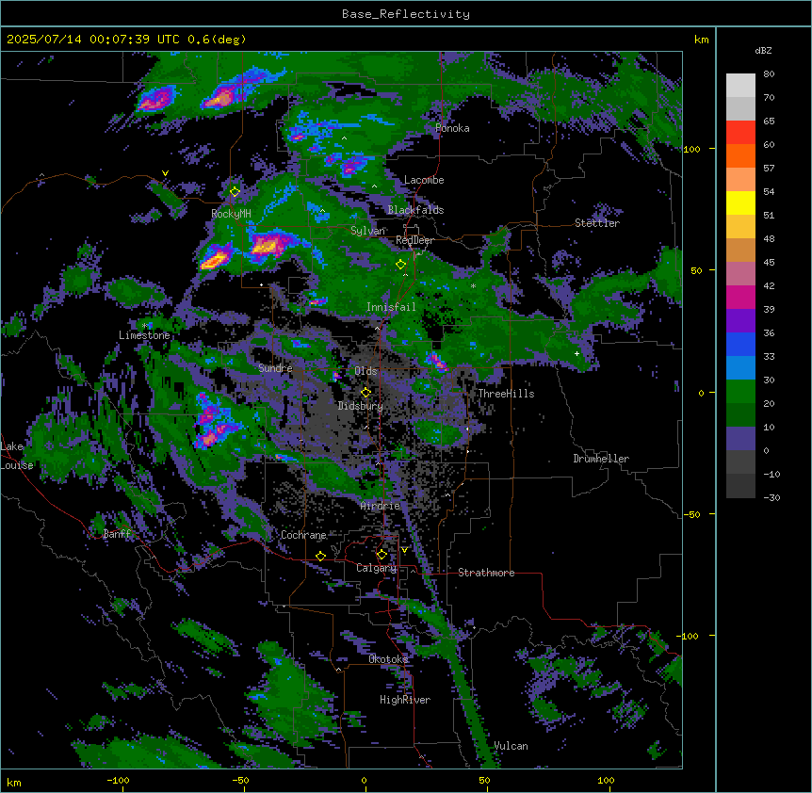The height and width of the screenshot is (793, 812).
Task: Click the Calgary city label
Action: tap(376, 568)
